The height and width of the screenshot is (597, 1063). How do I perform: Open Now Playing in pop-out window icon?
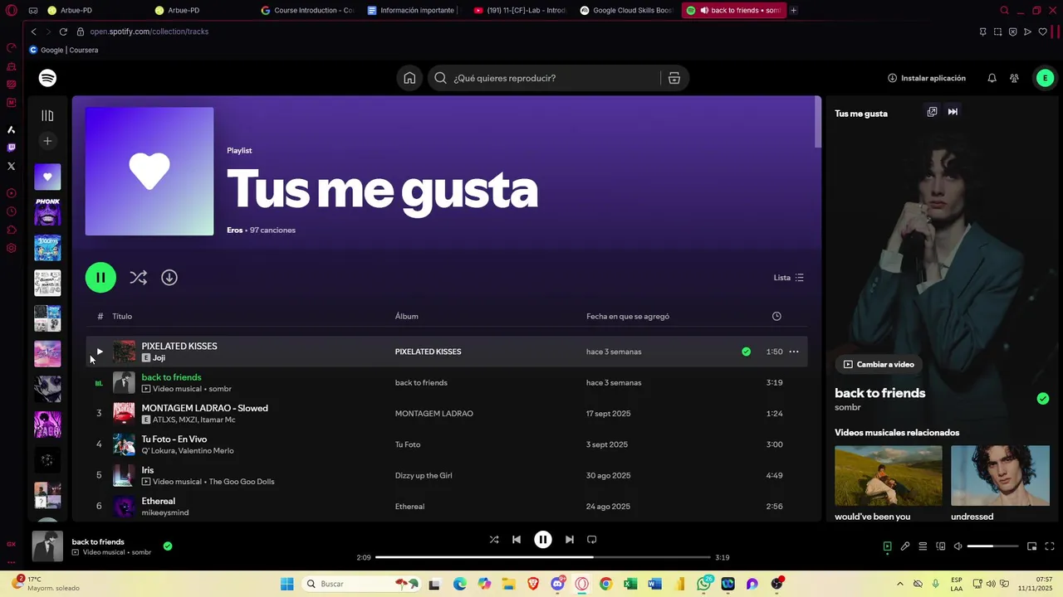point(932,112)
